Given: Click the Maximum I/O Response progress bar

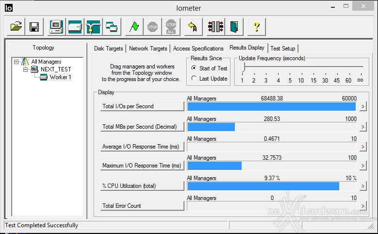Looking at the screenshot, I should point(272,166).
